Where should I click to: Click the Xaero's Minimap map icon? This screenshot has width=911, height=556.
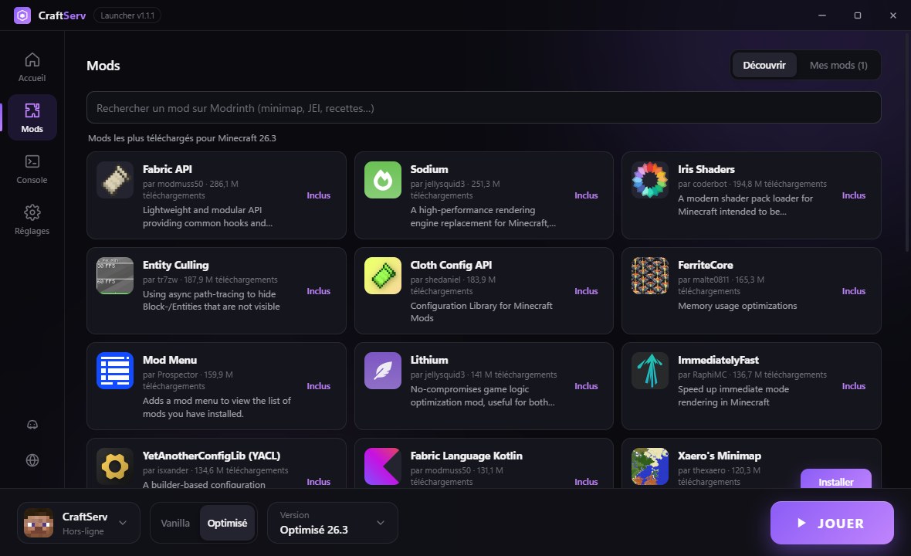(x=650, y=466)
